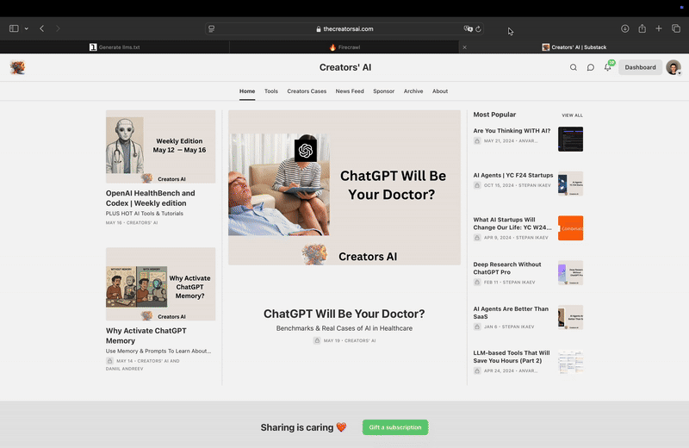Screen dimensions: 689x448
Task: Open the notifications bell icon
Action: pos(608,67)
